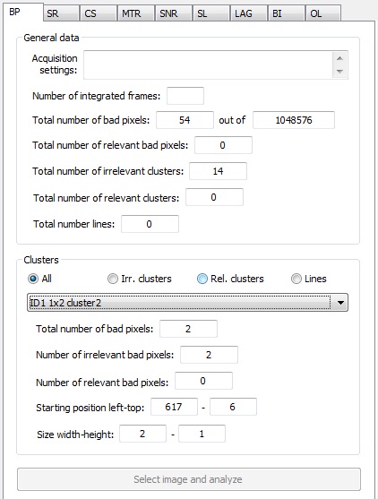378x499 pixels.
Task: Choose the Irr. clusters radio option
Action: 112,279
